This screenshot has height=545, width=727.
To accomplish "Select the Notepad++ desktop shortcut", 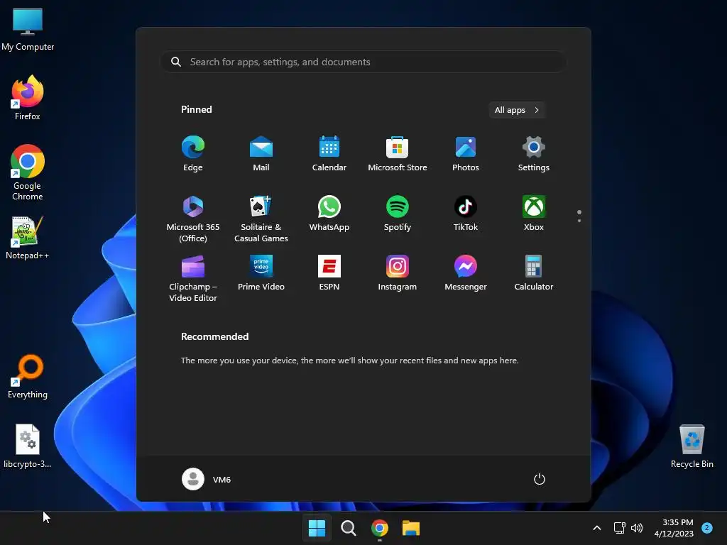I will pyautogui.click(x=28, y=237).
